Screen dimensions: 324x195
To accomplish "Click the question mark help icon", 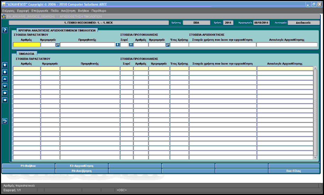I will (5, 30).
